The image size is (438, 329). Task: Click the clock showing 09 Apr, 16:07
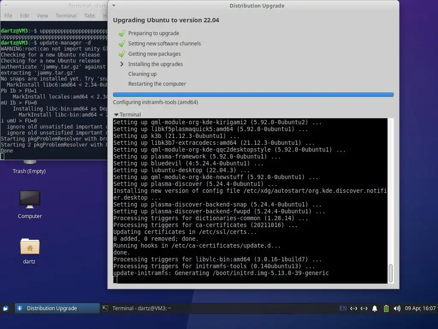420,308
